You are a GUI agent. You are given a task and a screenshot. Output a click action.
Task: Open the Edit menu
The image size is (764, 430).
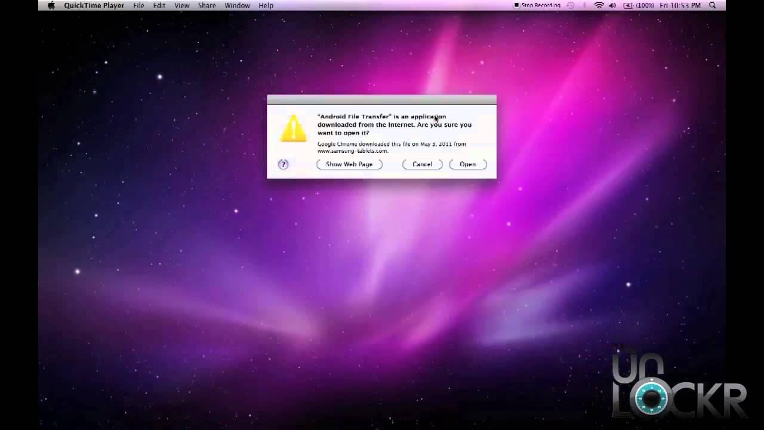159,5
